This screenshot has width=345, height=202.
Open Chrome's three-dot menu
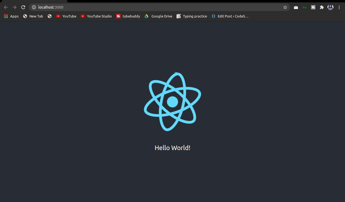(339, 7)
